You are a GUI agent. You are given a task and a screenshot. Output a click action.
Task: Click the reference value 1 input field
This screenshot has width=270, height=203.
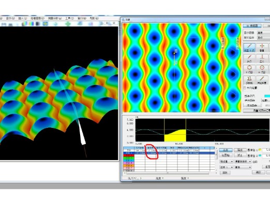point(266,150)
